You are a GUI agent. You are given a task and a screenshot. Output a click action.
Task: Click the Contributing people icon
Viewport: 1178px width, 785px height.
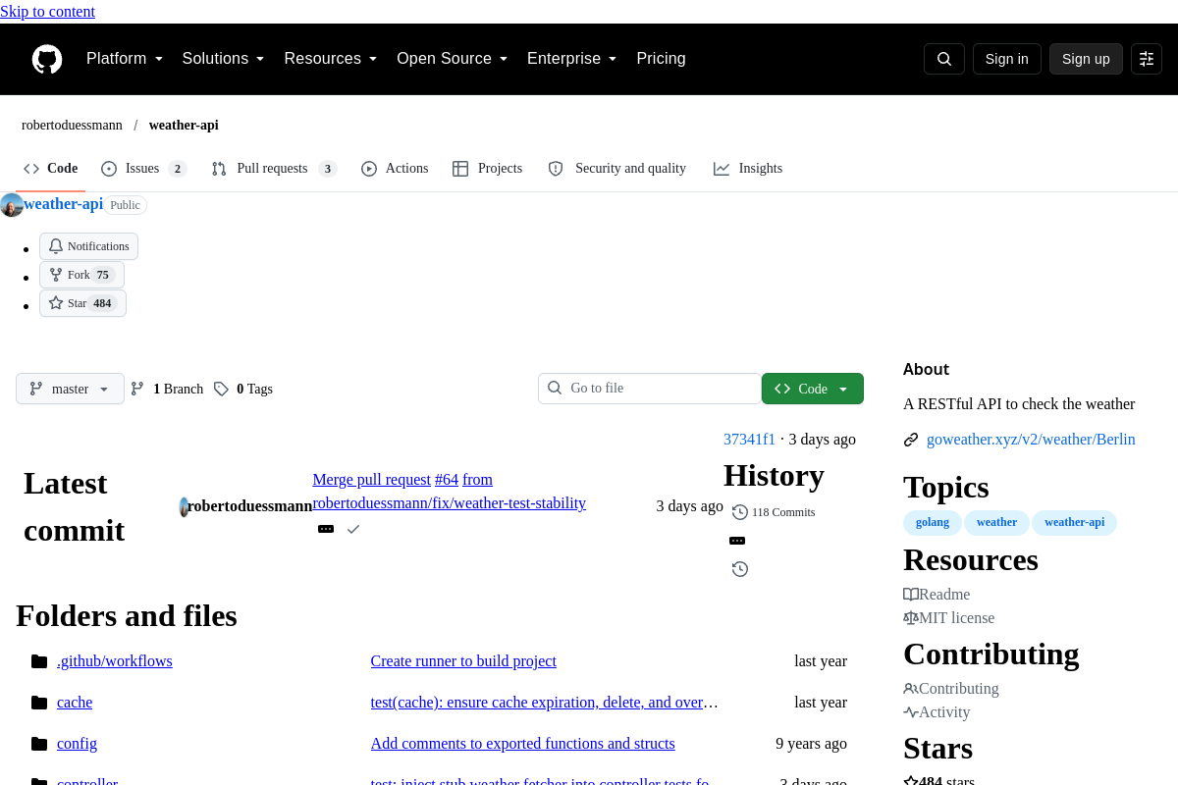click(911, 689)
